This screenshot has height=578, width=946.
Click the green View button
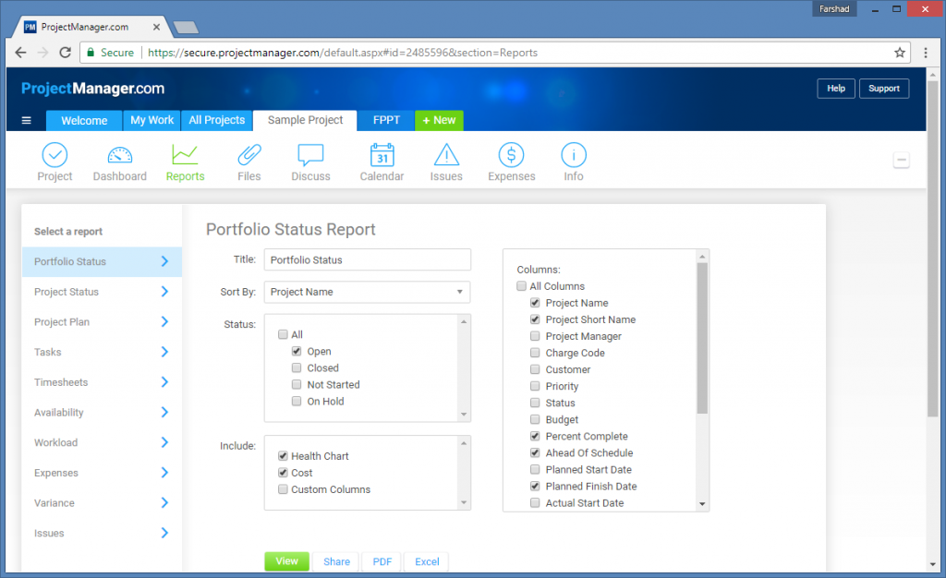(x=286, y=560)
